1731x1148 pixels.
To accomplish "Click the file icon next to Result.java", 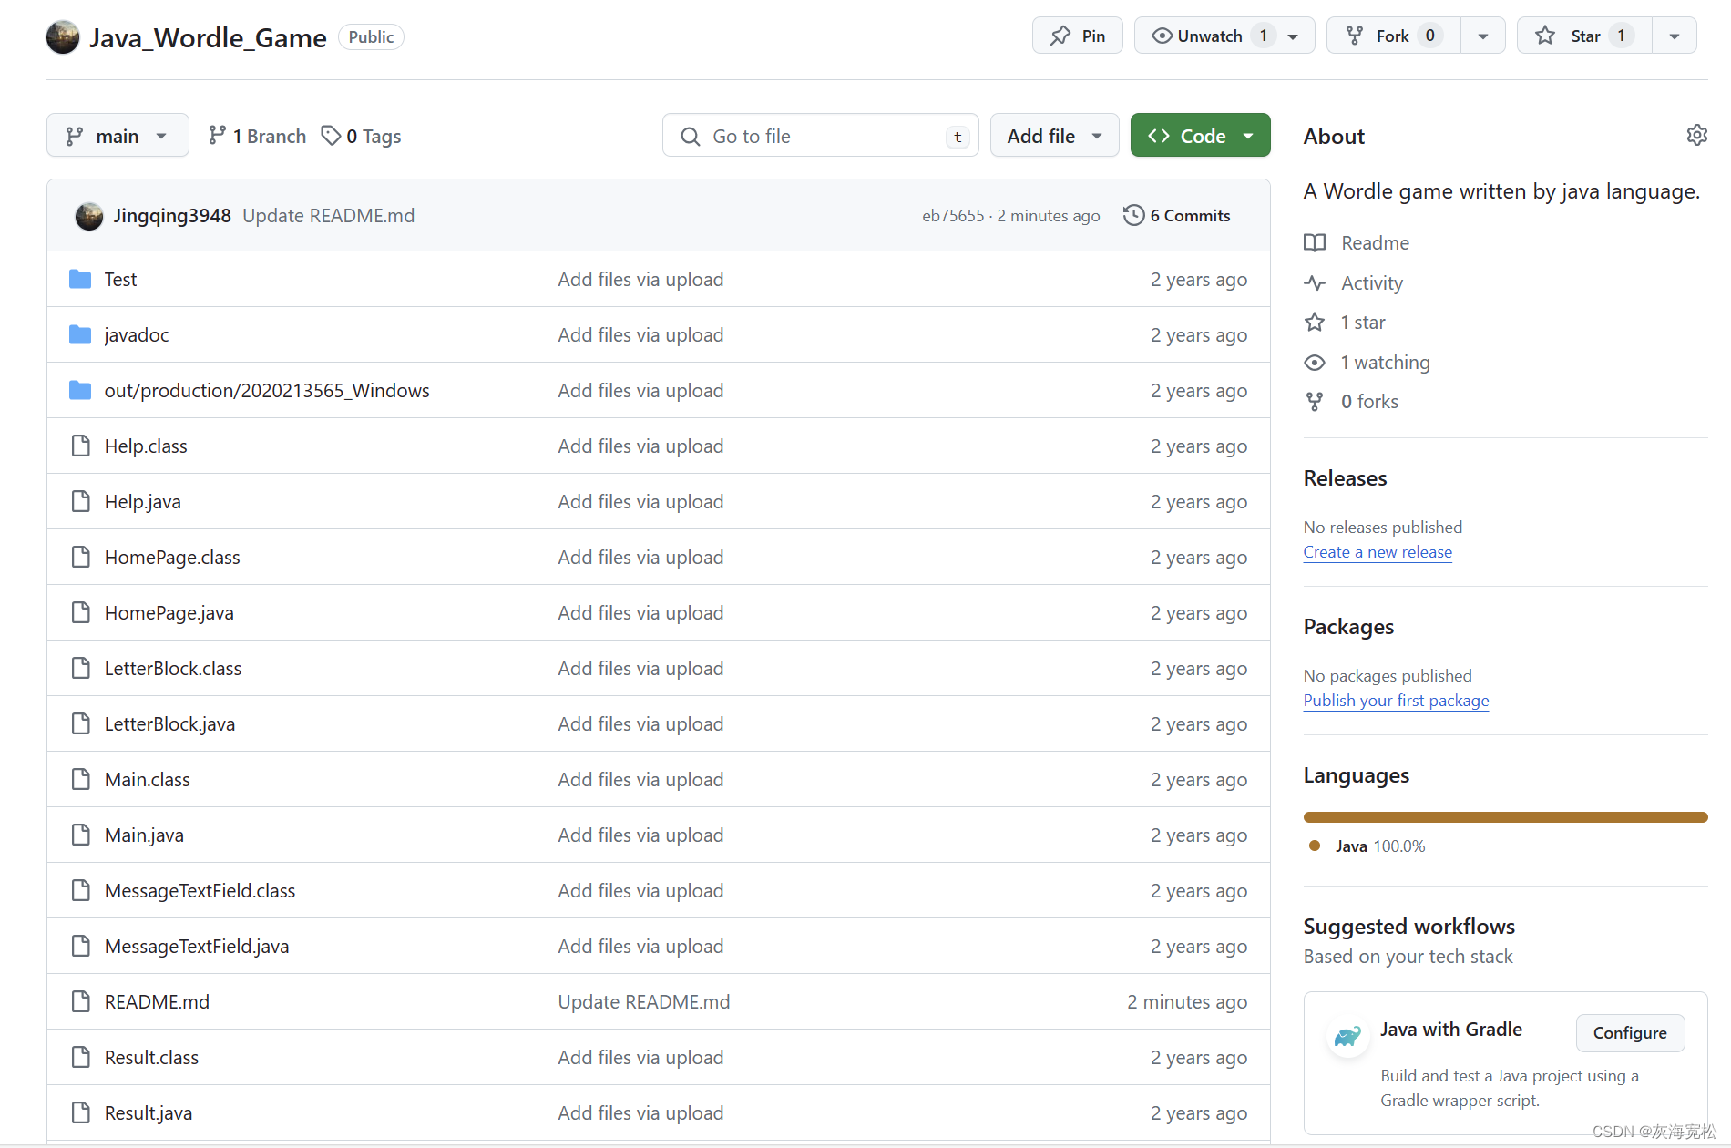I will pyautogui.click(x=80, y=1112).
